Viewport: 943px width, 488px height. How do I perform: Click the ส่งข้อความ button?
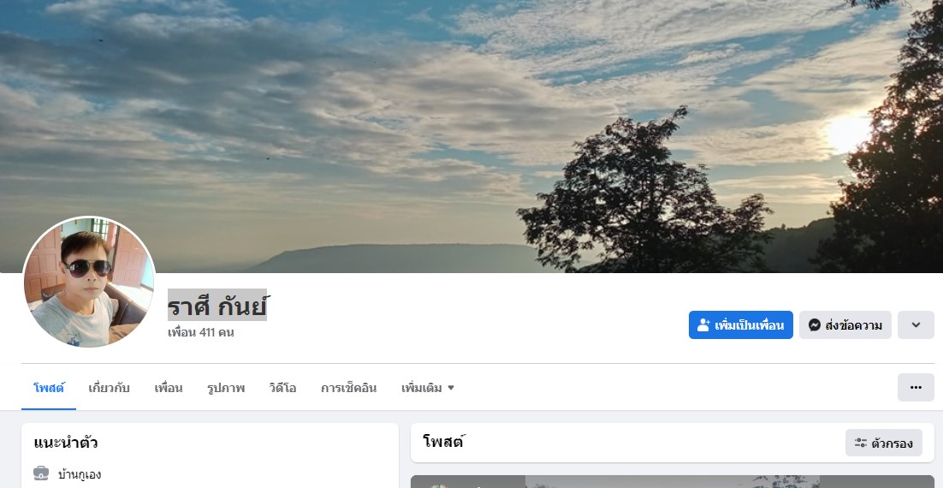point(845,325)
